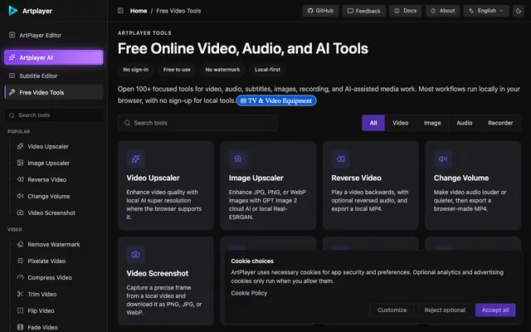Open Artplayer AI in sidebar
Screen dimensions: 531x332
54,57
